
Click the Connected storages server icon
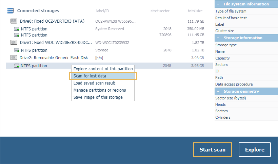[11, 11]
